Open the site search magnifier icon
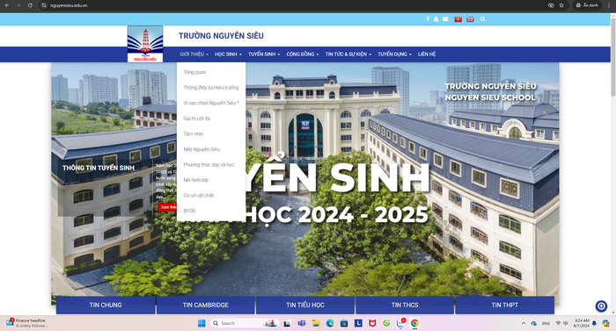 [482, 18]
